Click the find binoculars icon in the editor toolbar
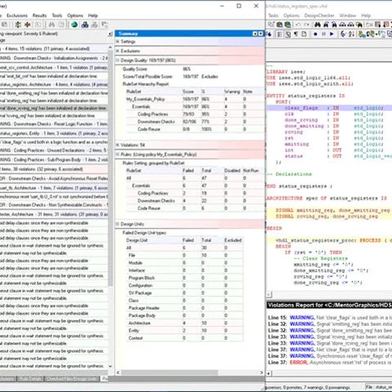The image size is (392, 392). pos(317,24)
